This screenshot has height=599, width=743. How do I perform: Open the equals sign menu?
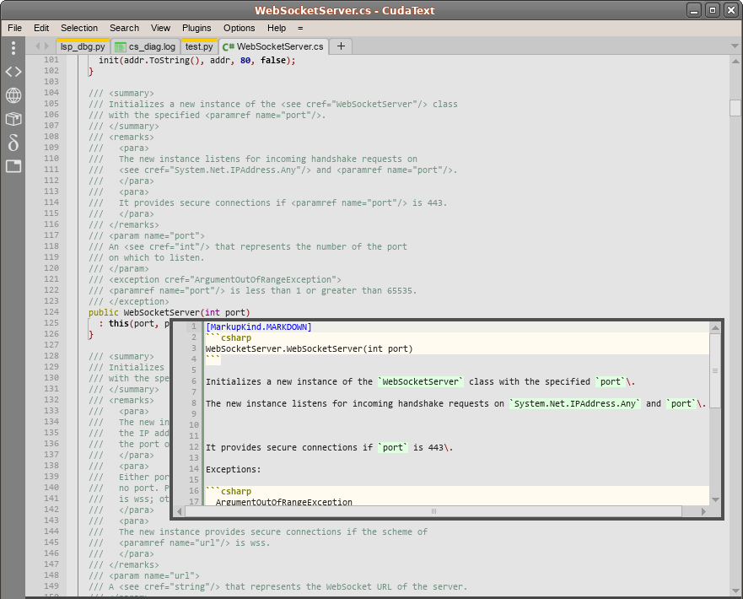pyautogui.click(x=300, y=28)
